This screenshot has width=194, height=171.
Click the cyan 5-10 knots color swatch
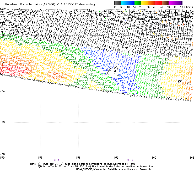point(124,3)
